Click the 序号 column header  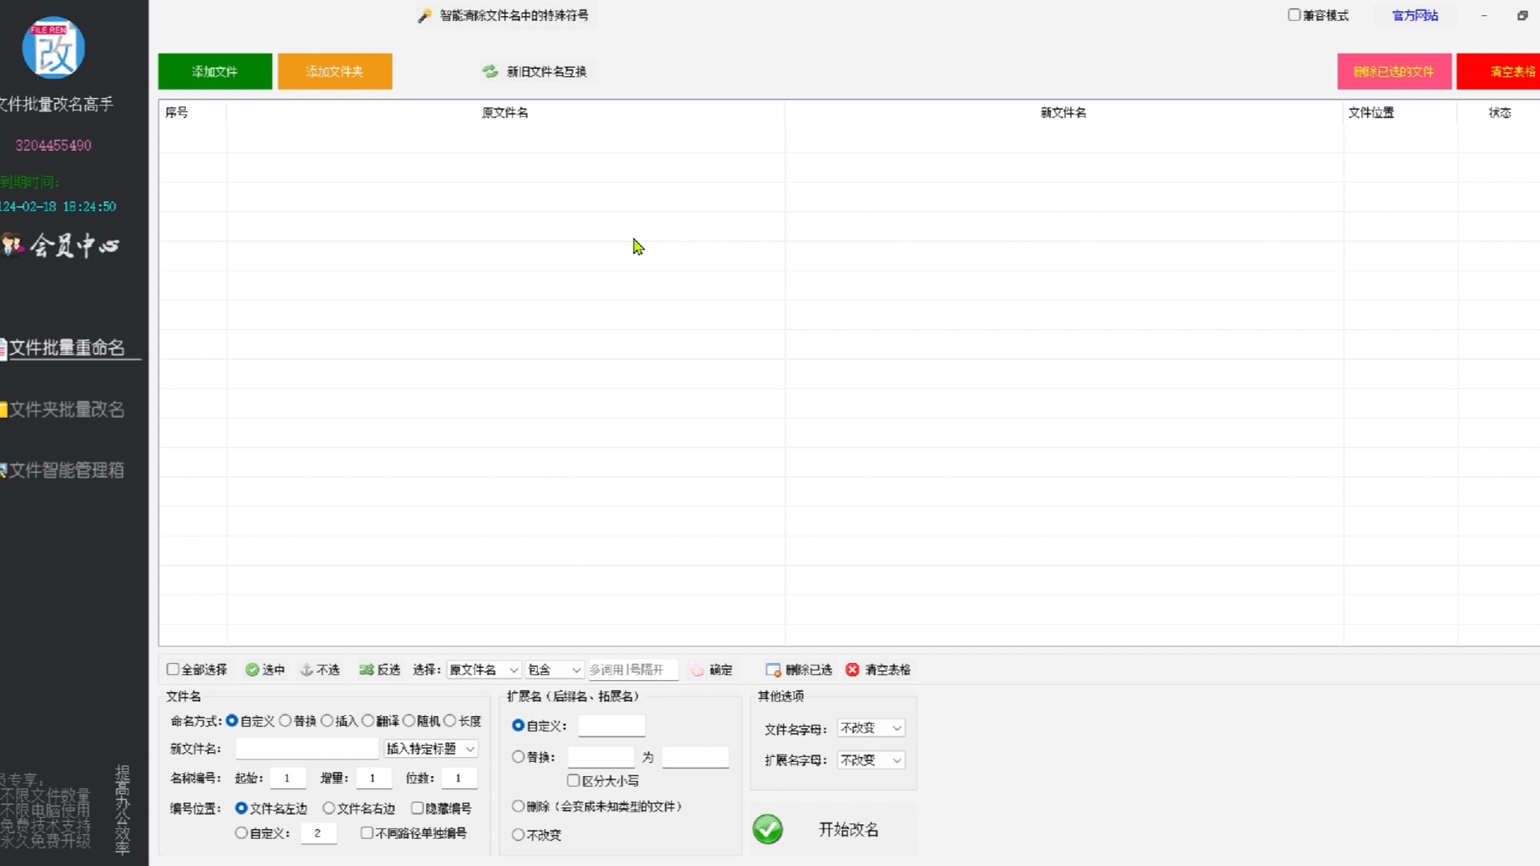tap(192, 112)
